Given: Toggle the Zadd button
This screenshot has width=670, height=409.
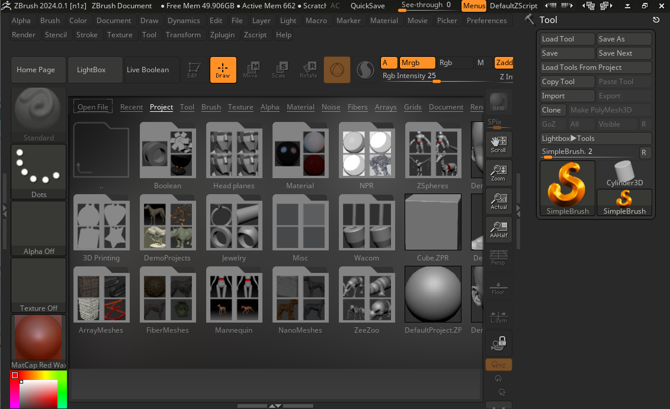Looking at the screenshot, I should 504,63.
